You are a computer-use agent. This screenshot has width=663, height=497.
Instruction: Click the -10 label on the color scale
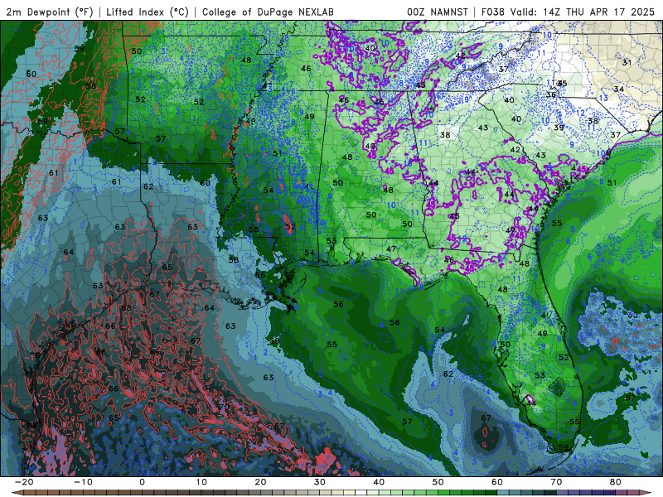[83, 482]
